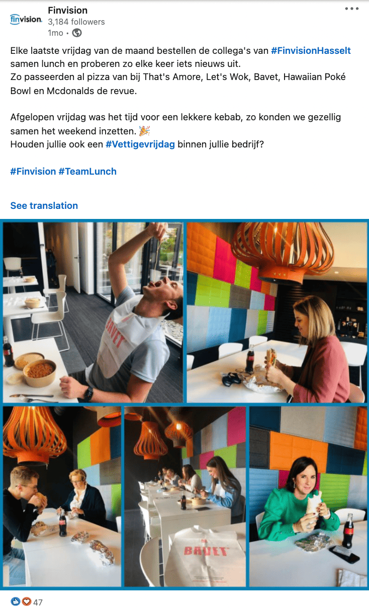
Task: Open photo of blonde woman in pink sweater
Action: coord(276,313)
